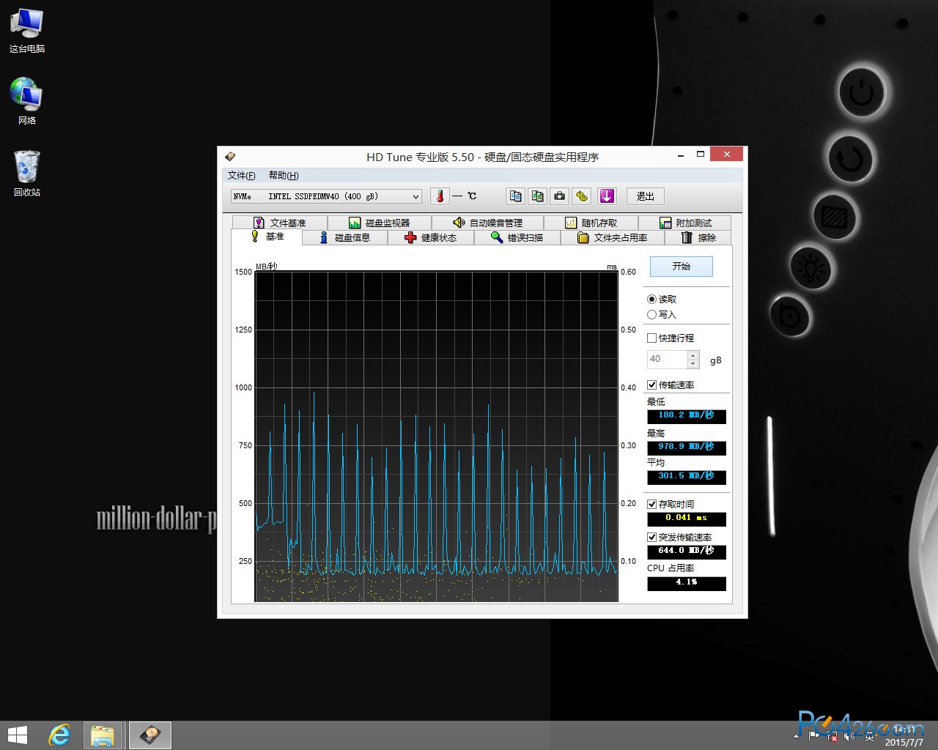Image resolution: width=938 pixels, height=750 pixels.
Task: Switch to the 健康状态 tab
Action: point(431,237)
